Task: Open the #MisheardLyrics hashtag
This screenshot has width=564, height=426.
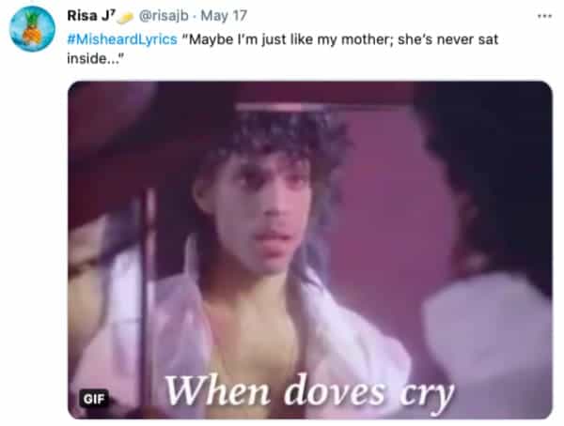Action: tap(122, 39)
